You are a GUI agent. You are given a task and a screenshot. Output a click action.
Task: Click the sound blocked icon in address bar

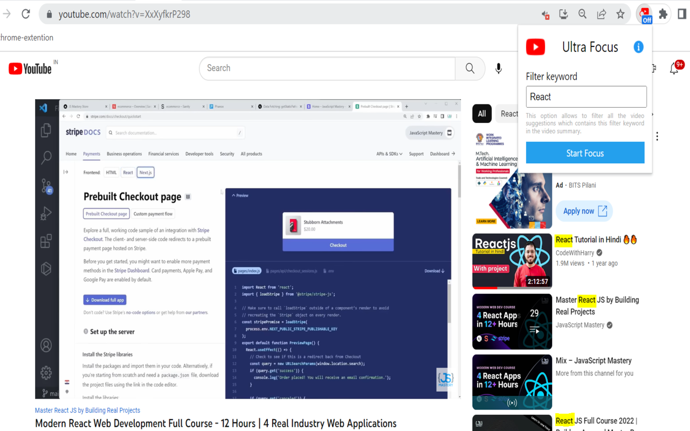point(546,15)
